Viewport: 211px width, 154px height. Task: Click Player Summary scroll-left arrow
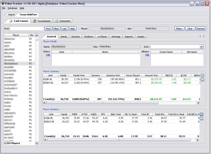tap(44, 103)
